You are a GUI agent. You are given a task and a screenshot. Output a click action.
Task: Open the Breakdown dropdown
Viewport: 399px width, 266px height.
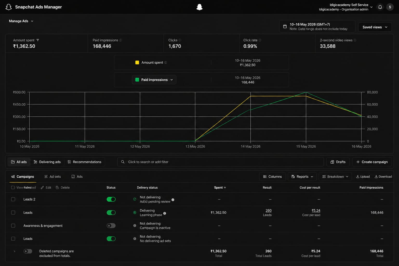(335, 177)
